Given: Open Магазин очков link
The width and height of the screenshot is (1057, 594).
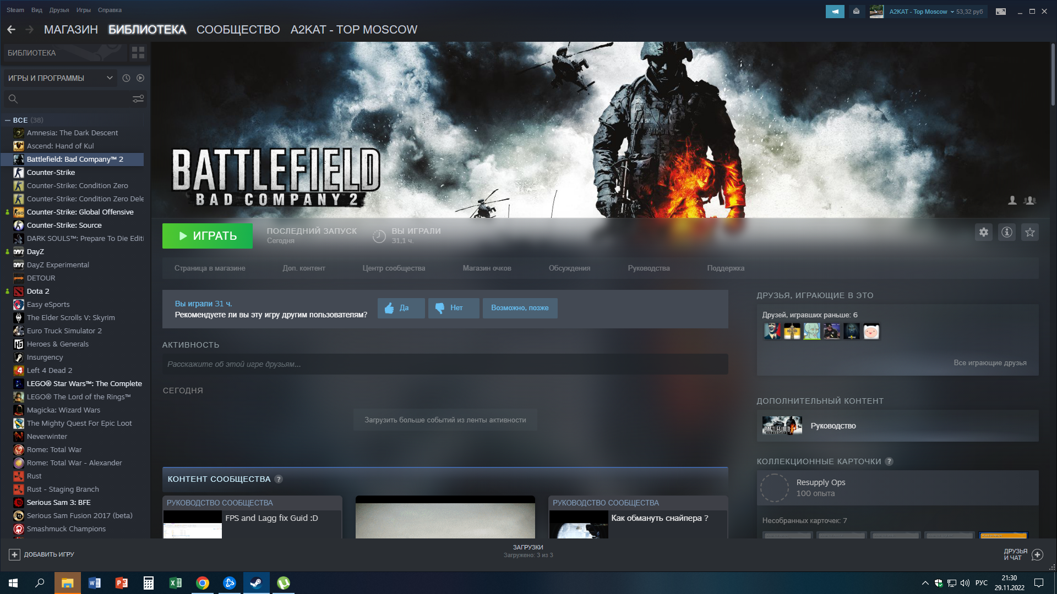Looking at the screenshot, I should coord(487,268).
